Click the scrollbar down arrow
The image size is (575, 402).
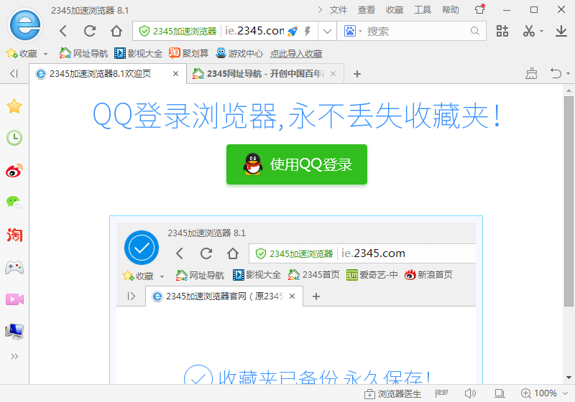[569, 378]
